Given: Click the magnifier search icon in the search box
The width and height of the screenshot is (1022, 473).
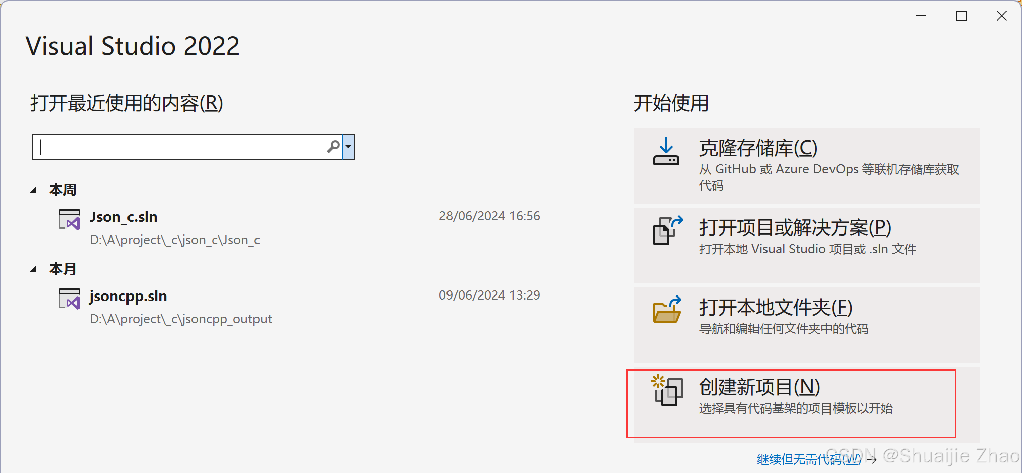Looking at the screenshot, I should [x=333, y=147].
